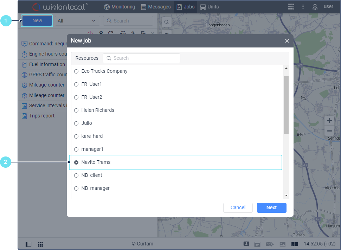Image resolution: width=341 pixels, height=250 pixels.
Task: Zoom in on the map
Action: coord(329,121)
